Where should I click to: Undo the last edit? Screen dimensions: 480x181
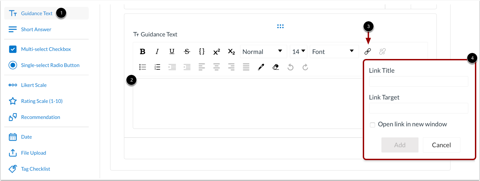point(290,67)
